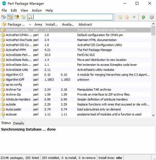This screenshot has height=160, width=156.
Task: Click the package icon beside Algorithm-C3
Action: coord(3,75)
